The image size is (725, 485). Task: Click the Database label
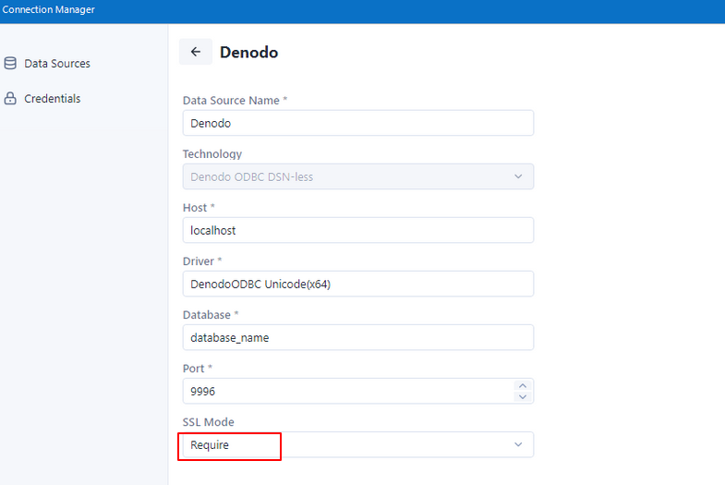coord(211,315)
